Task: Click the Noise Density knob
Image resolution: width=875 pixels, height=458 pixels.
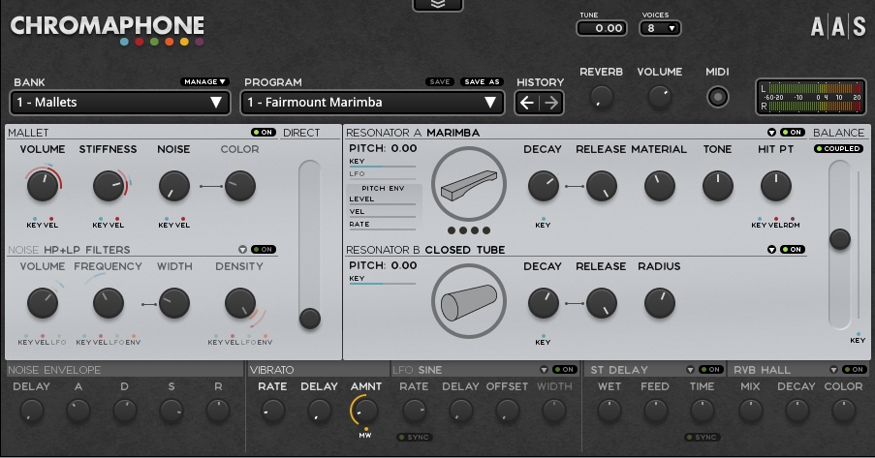Action: coord(240,303)
